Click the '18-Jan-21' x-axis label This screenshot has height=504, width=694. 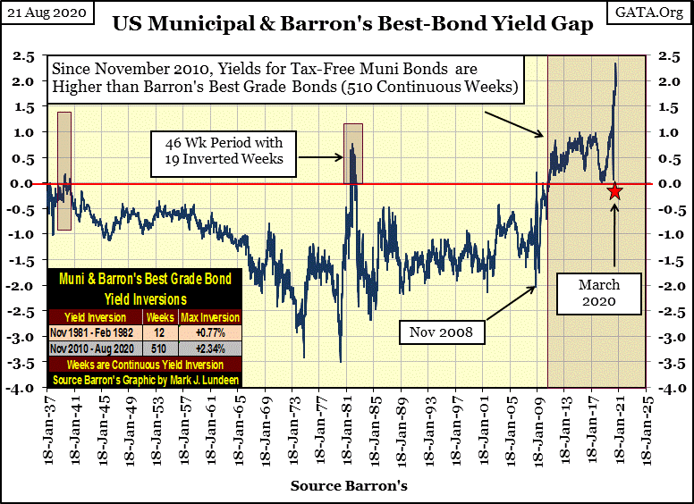point(620,429)
